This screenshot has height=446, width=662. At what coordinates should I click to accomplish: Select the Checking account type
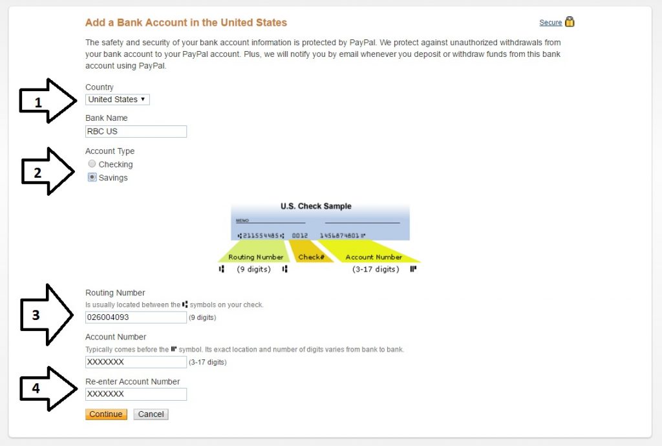point(92,164)
